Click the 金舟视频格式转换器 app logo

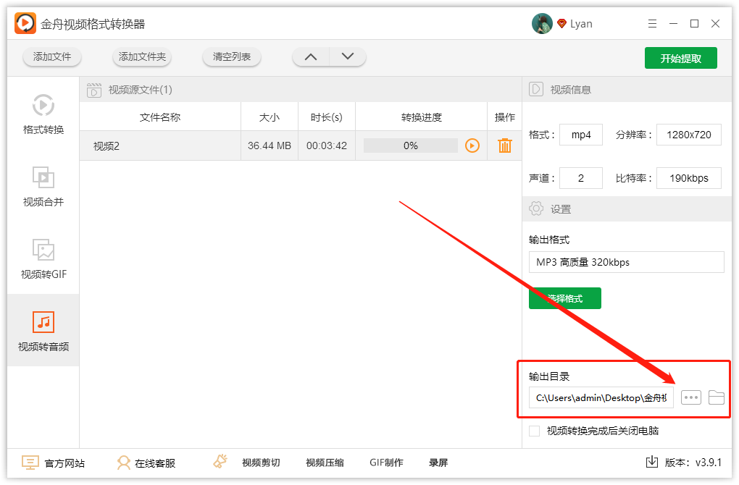25,23
